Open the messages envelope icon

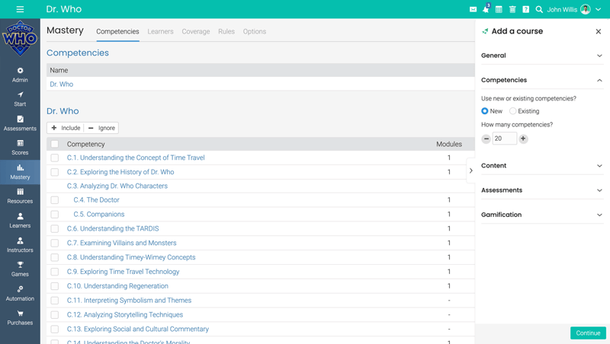(x=473, y=9)
